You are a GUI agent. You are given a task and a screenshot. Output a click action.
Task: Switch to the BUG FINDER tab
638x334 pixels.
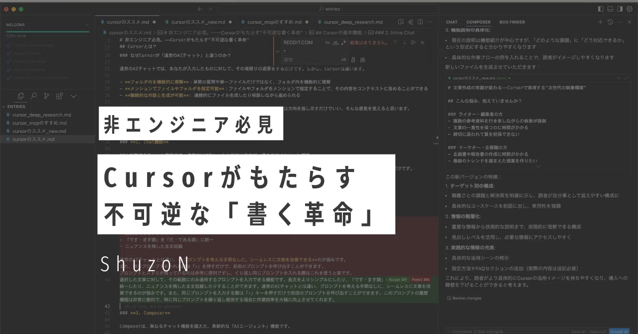coord(512,22)
